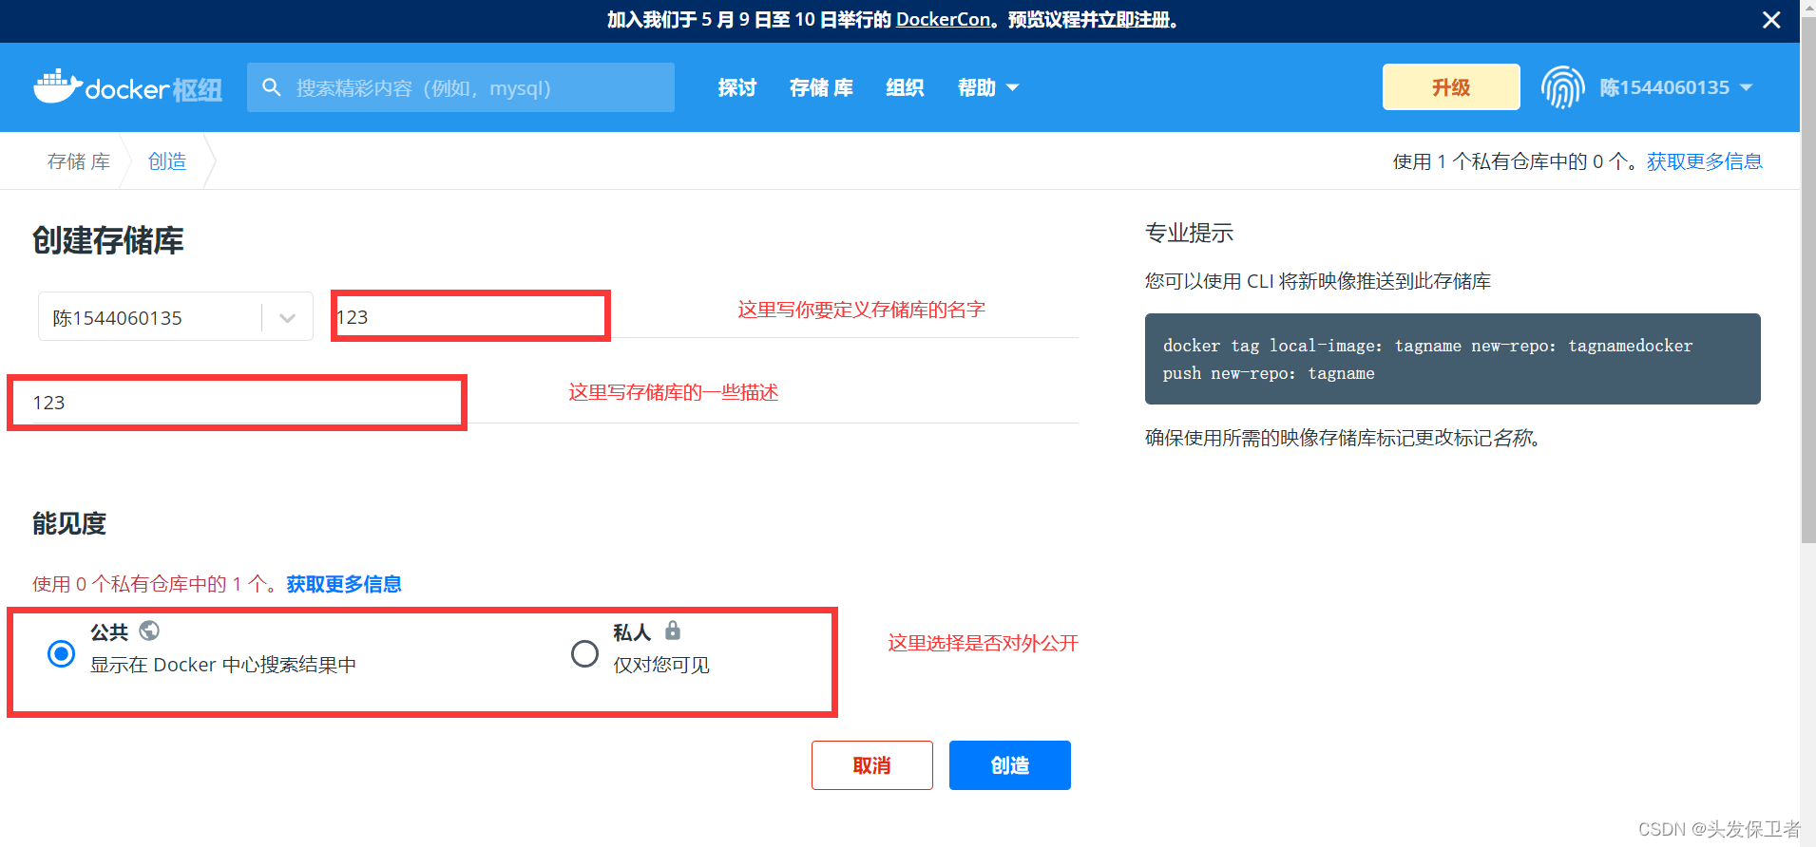Click the 创建存储库 heading
Image resolution: width=1816 pixels, height=847 pixels.
pyautogui.click(x=108, y=240)
